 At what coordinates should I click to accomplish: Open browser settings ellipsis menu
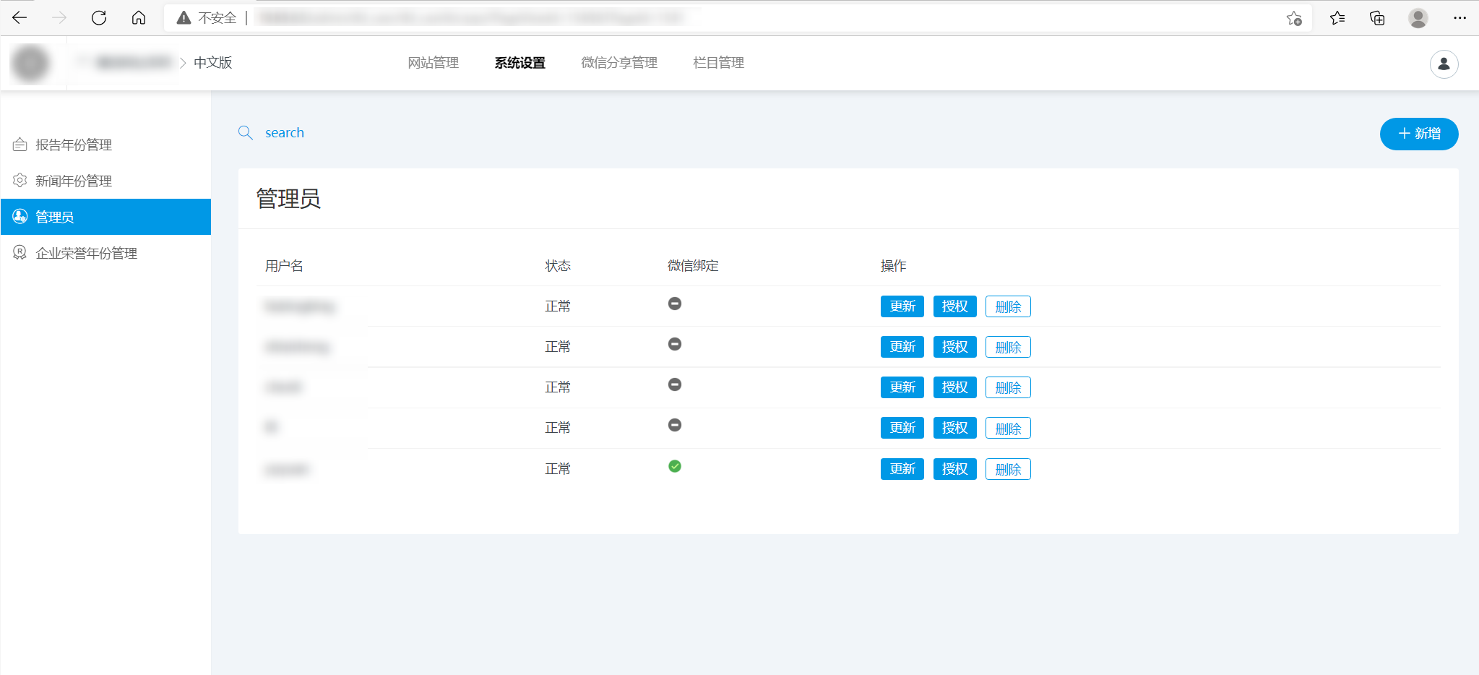[1459, 18]
